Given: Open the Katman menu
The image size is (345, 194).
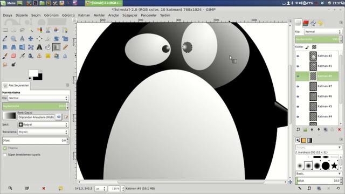Looking at the screenshot, I should point(84,15).
